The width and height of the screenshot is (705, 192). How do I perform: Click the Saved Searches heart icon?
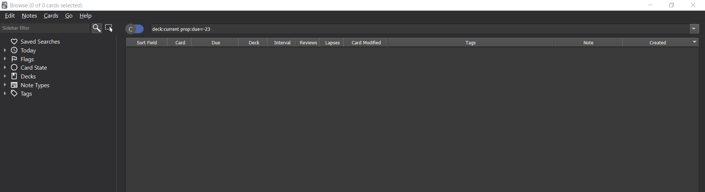(14, 41)
